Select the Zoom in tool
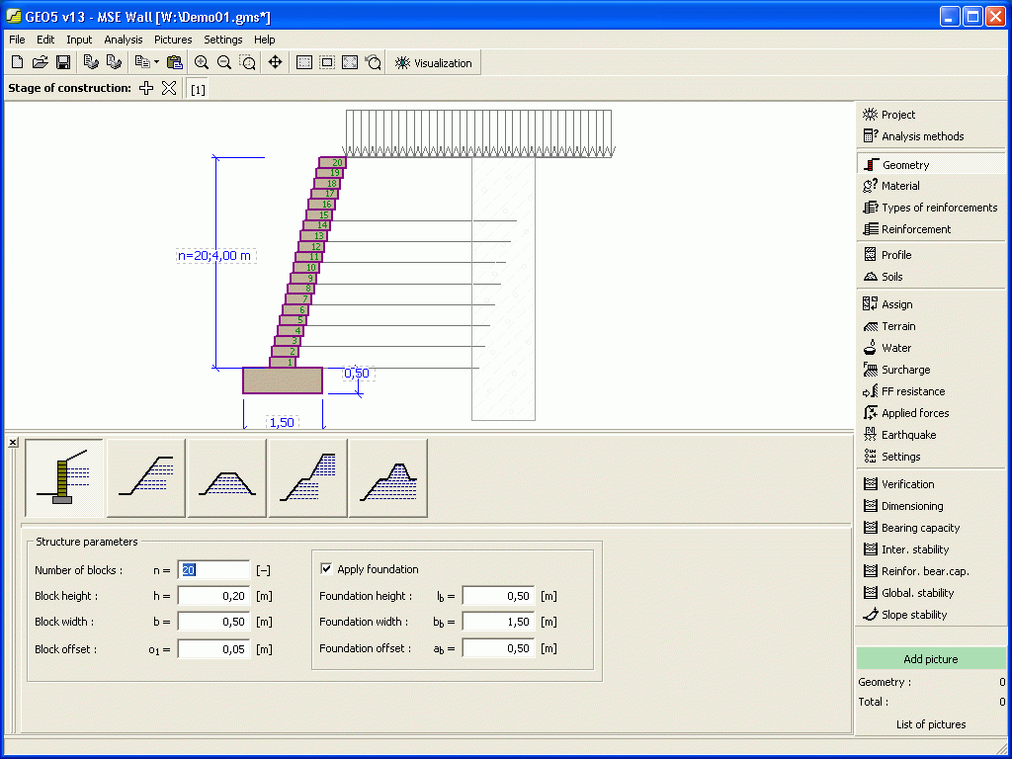The height and width of the screenshot is (759, 1012). click(x=202, y=61)
